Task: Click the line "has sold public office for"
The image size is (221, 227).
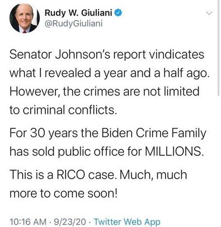Action: pyautogui.click(x=106, y=151)
